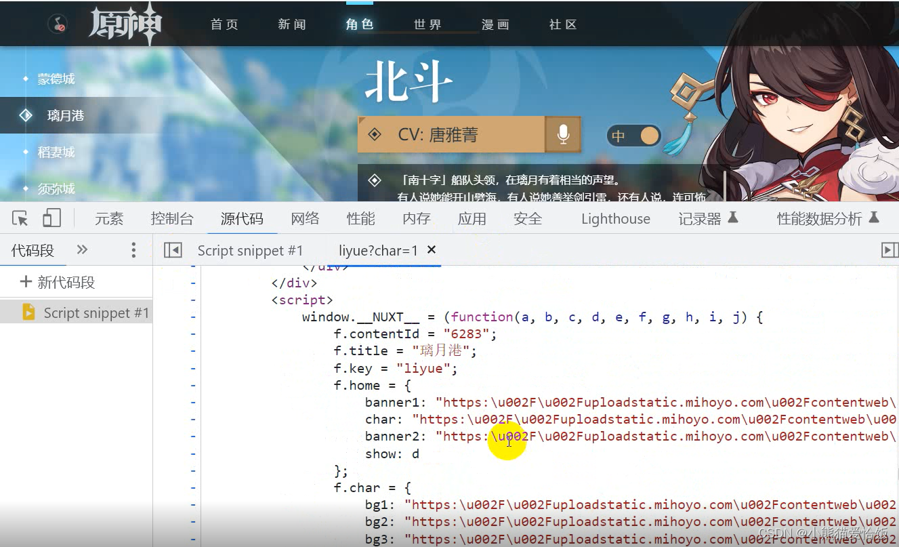This screenshot has width=899, height=547.
Task: Select the liyue?char=1 editor tab
Action: 378,250
